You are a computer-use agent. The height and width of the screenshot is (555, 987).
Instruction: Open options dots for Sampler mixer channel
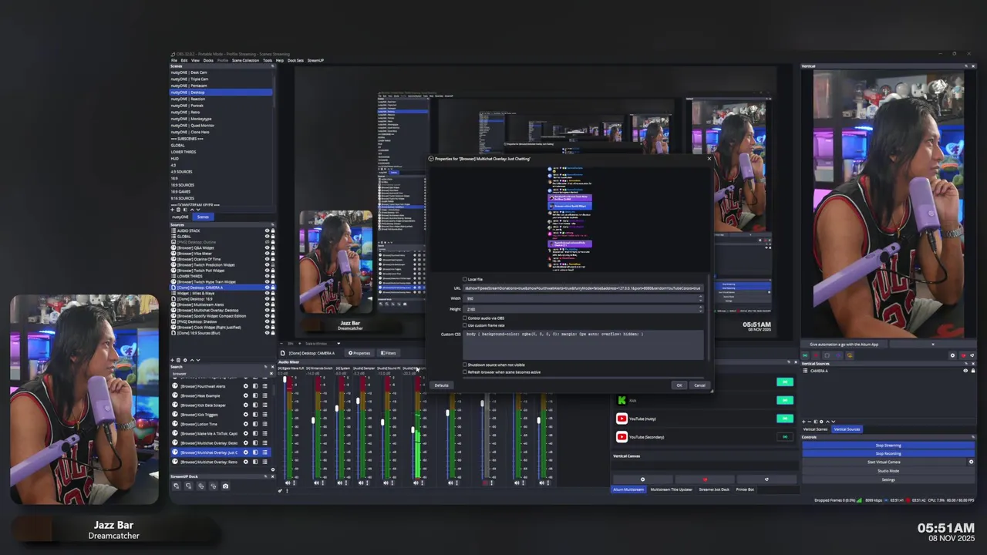[369, 483]
